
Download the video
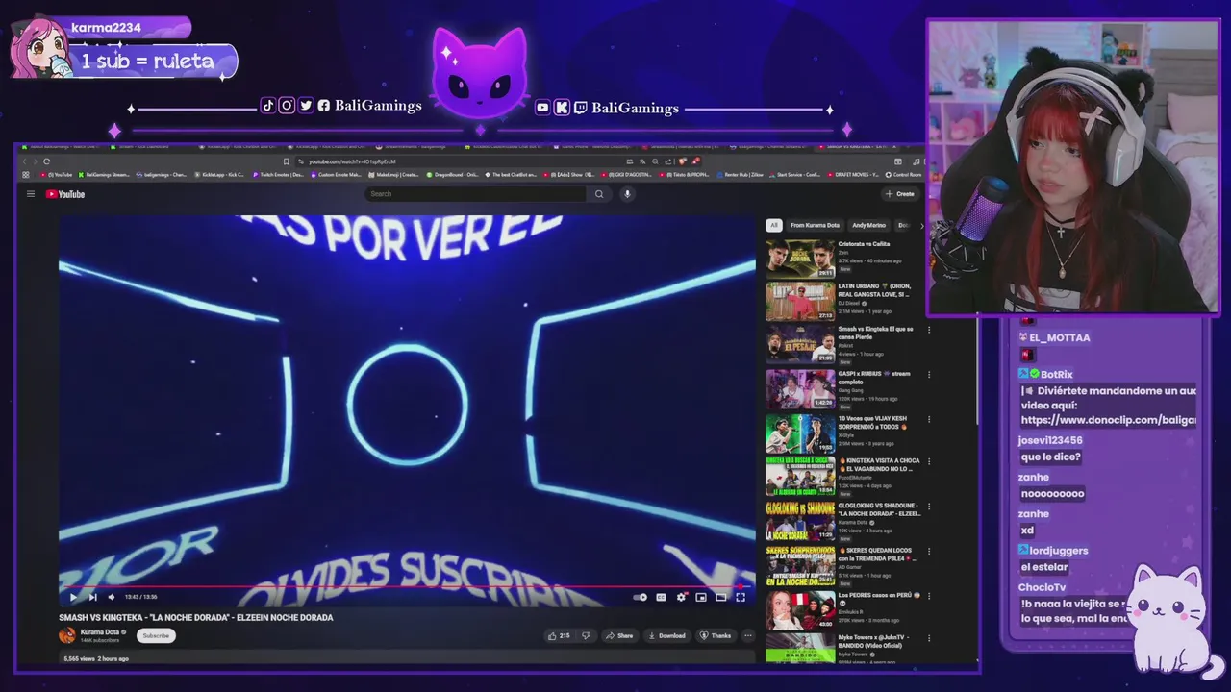666,635
